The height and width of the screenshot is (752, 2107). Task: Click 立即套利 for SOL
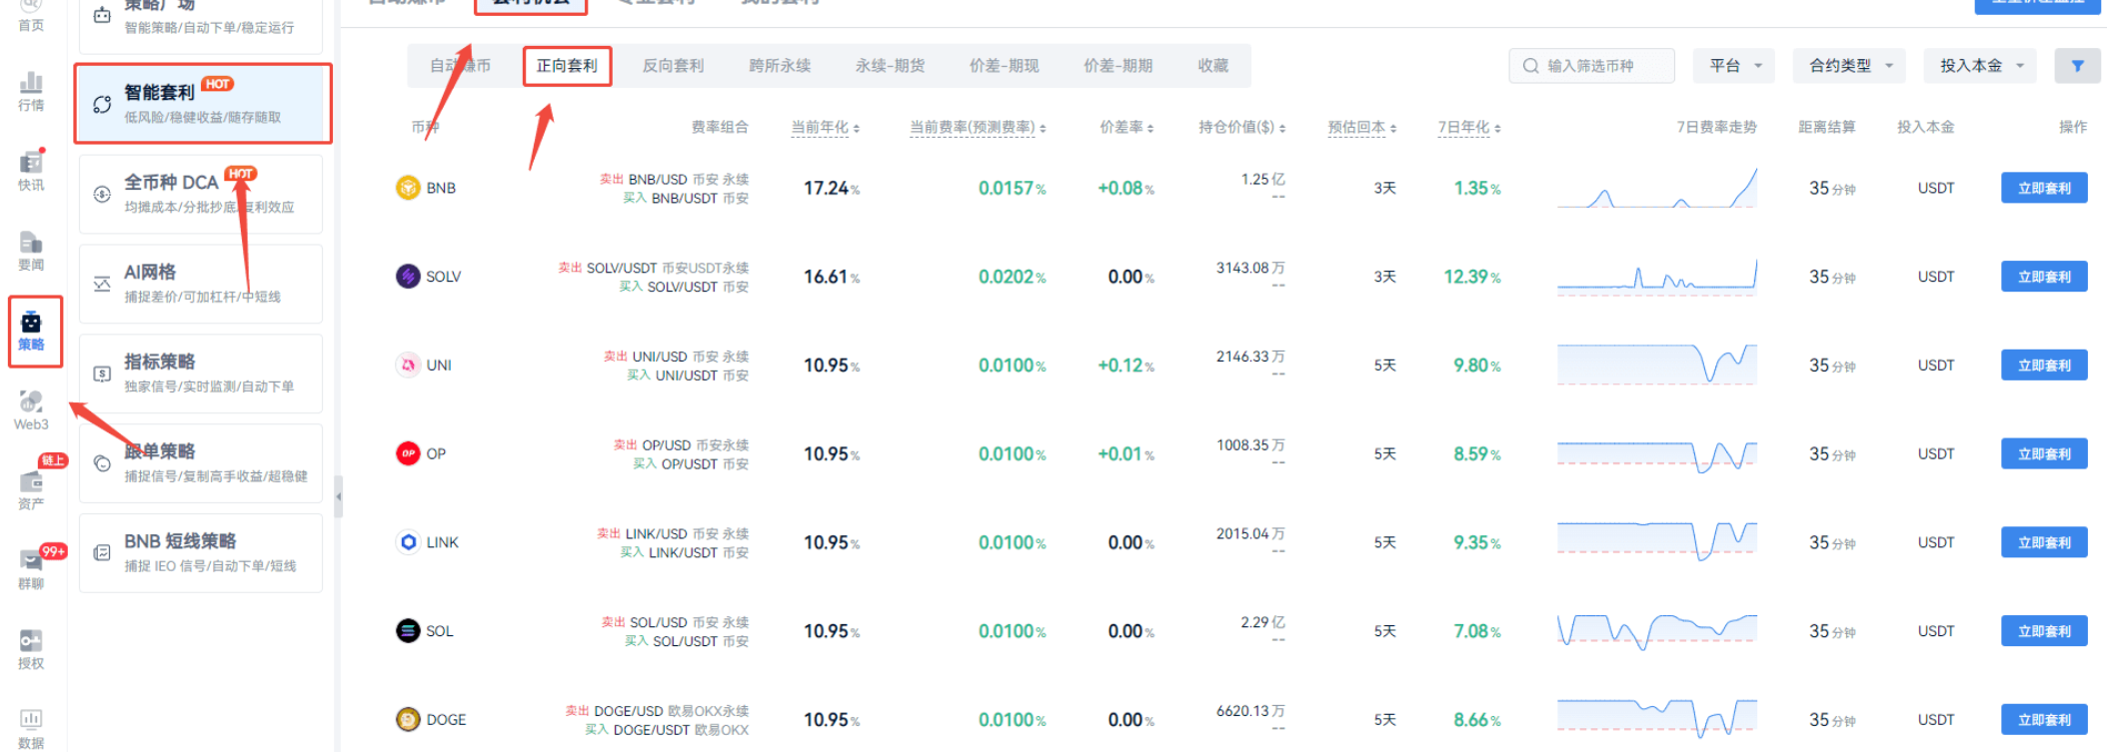pos(2044,631)
